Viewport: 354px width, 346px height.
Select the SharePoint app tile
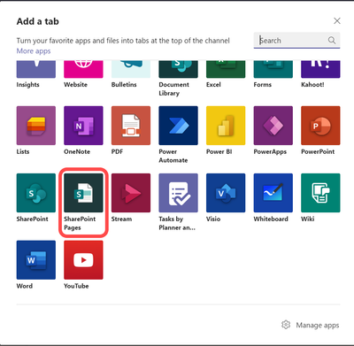(36, 193)
